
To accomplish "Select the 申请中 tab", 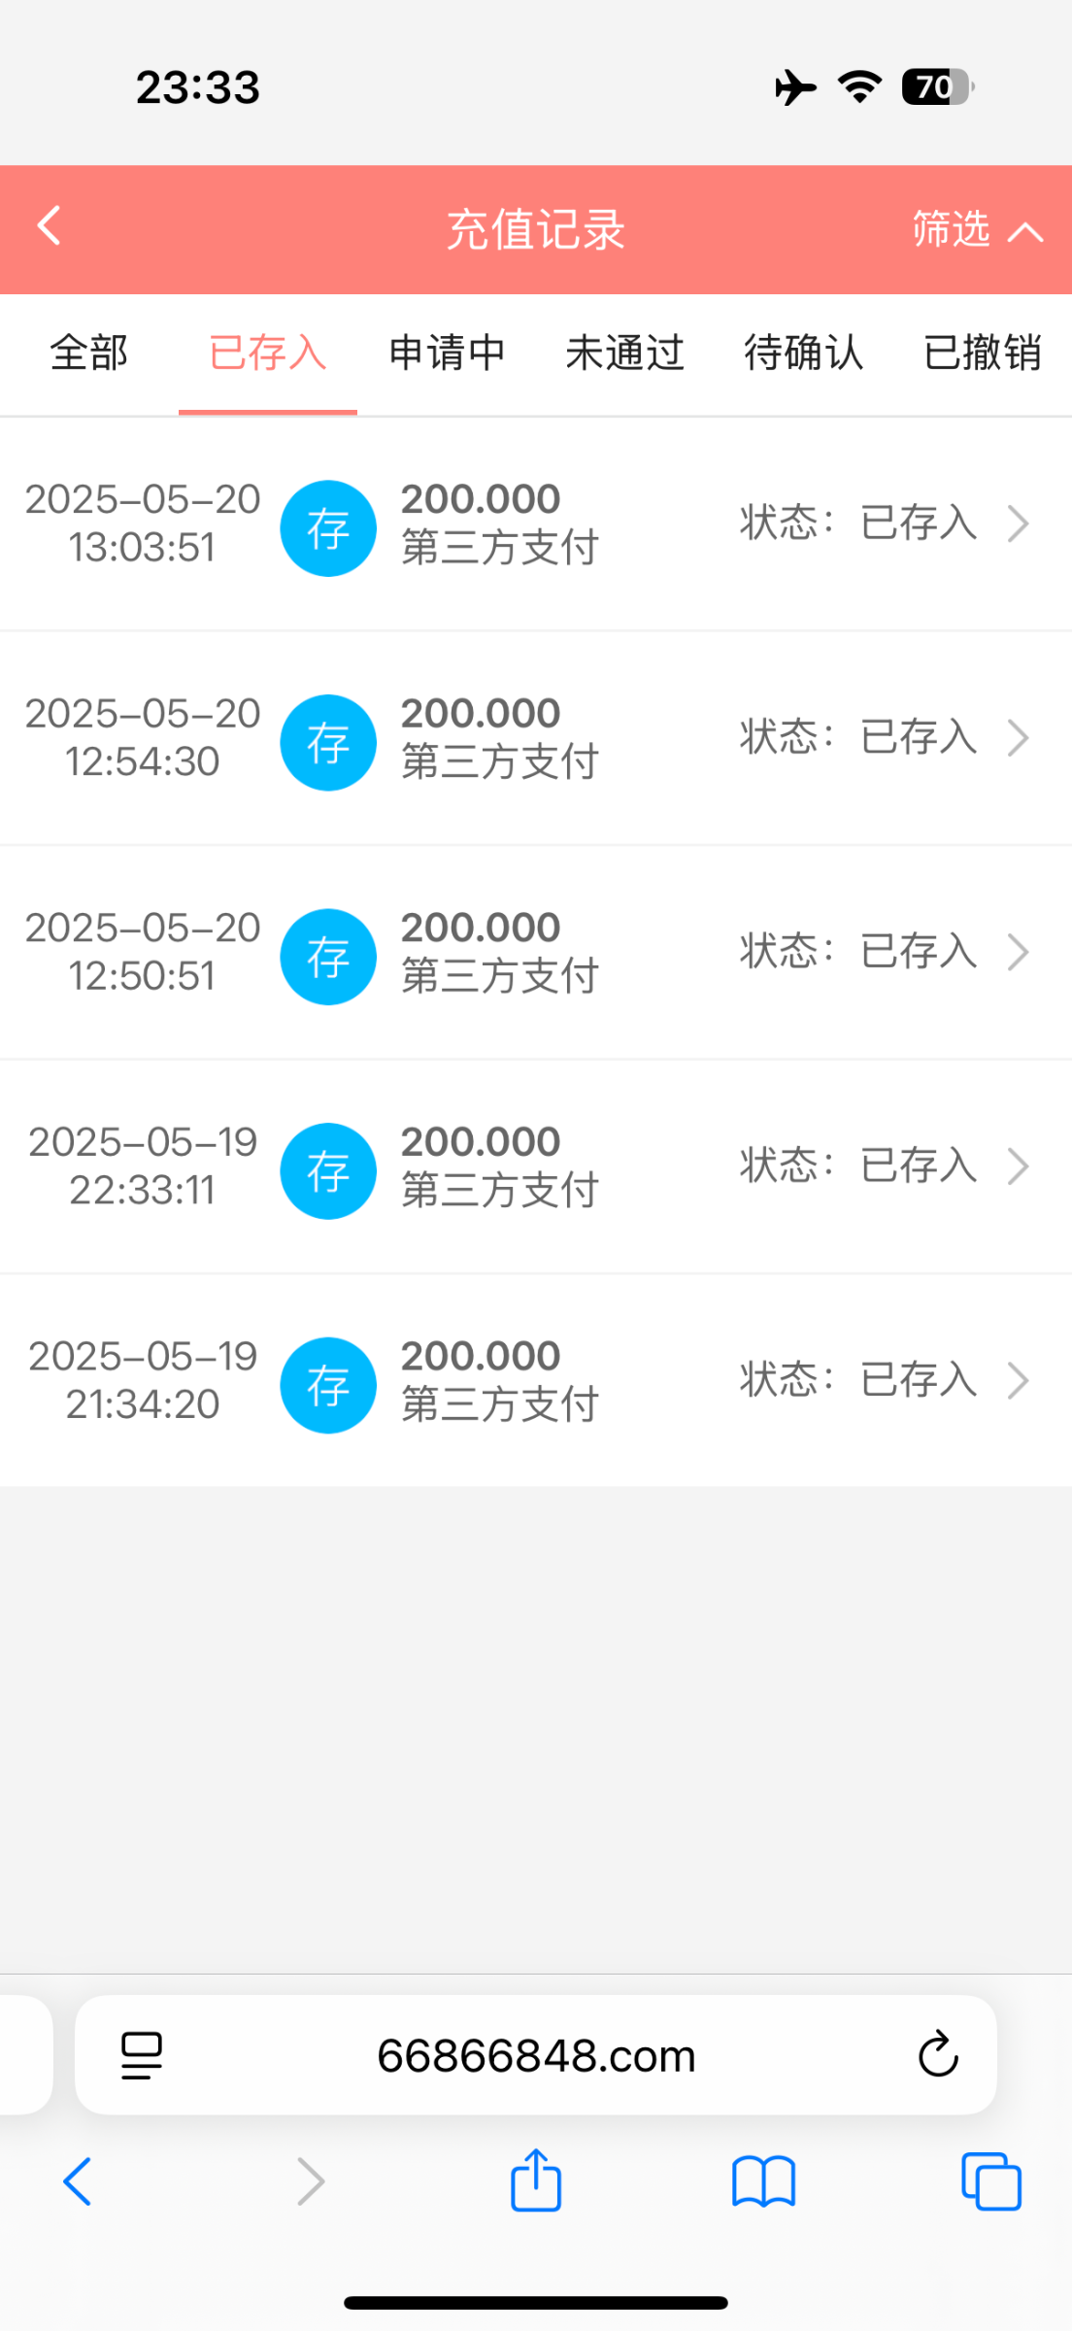I will [x=447, y=354].
